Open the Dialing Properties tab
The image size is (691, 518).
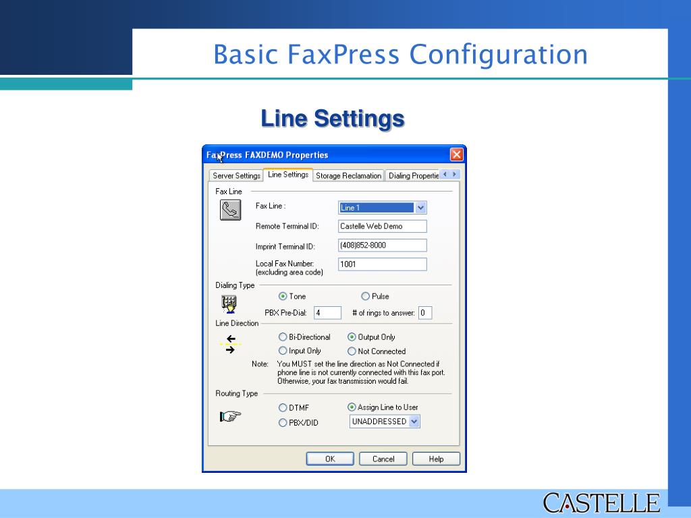[x=413, y=175]
